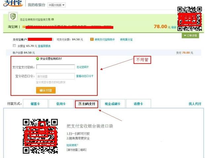Image resolution: width=205 pixels, height=158 pixels.
Task: Click the 忘记密码? link
Action: click(x=83, y=67)
